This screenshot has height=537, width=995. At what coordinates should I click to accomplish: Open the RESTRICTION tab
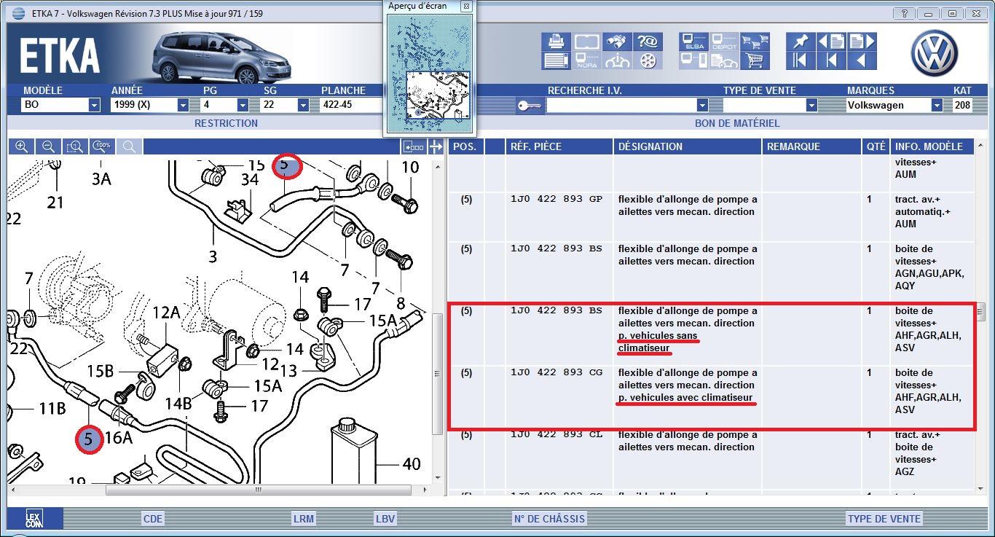[226, 123]
